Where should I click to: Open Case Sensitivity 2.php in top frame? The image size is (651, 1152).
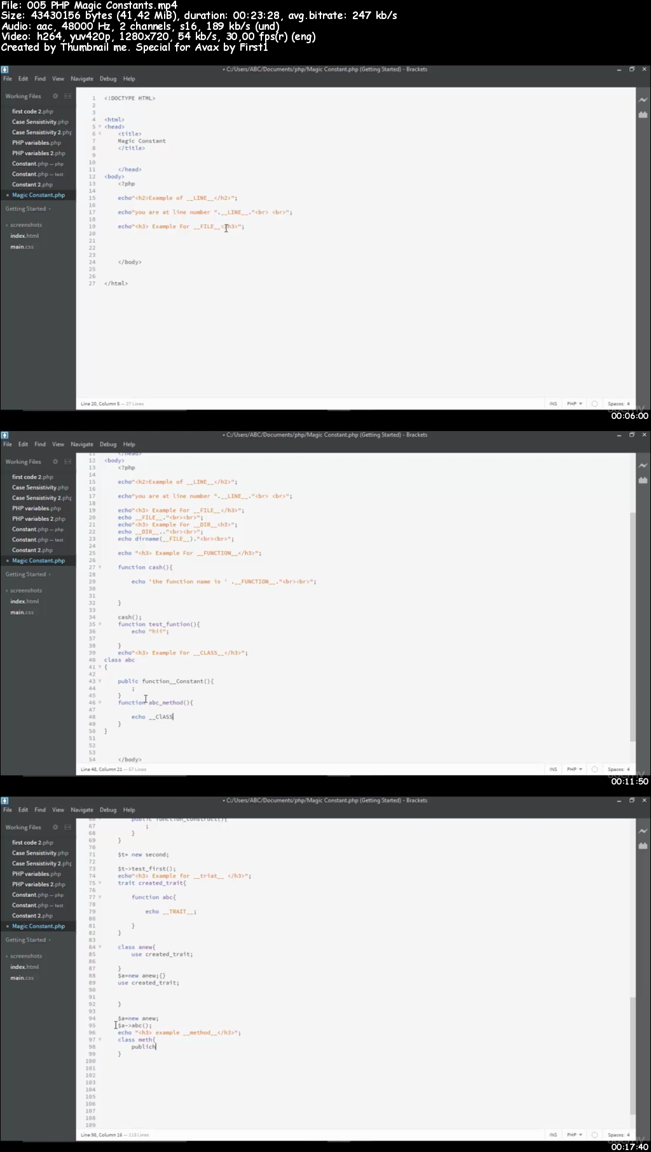click(x=41, y=132)
